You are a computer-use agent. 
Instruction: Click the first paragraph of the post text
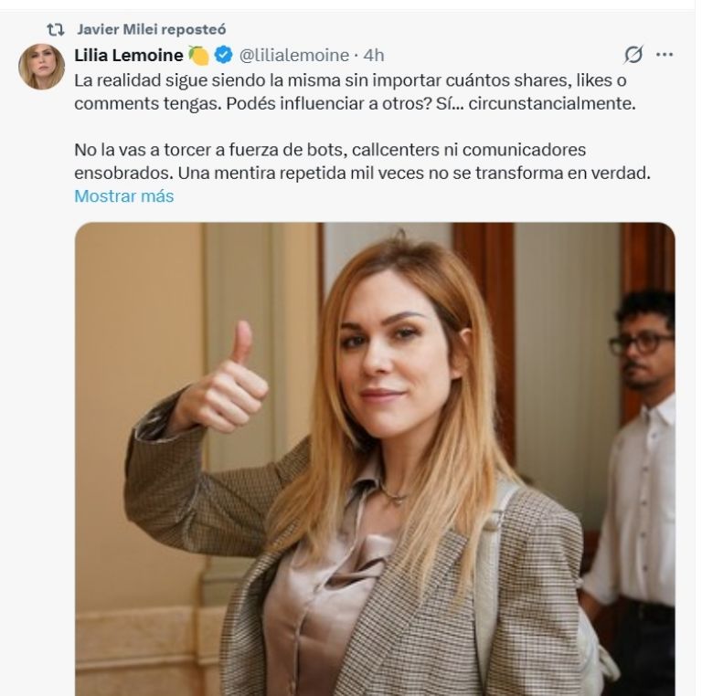(x=355, y=91)
